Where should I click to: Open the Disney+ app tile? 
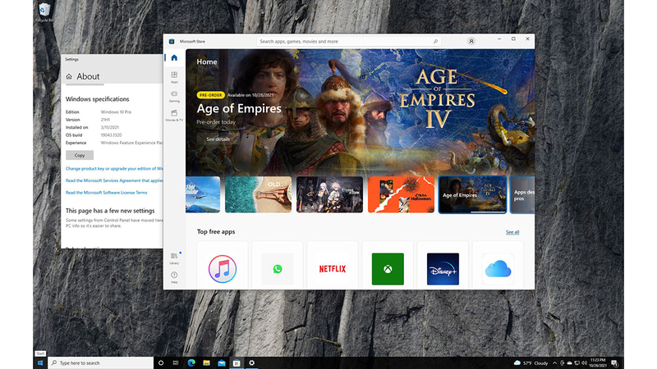coord(443,268)
